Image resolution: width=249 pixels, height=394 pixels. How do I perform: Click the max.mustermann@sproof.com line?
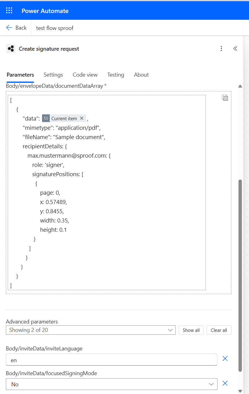69,155
